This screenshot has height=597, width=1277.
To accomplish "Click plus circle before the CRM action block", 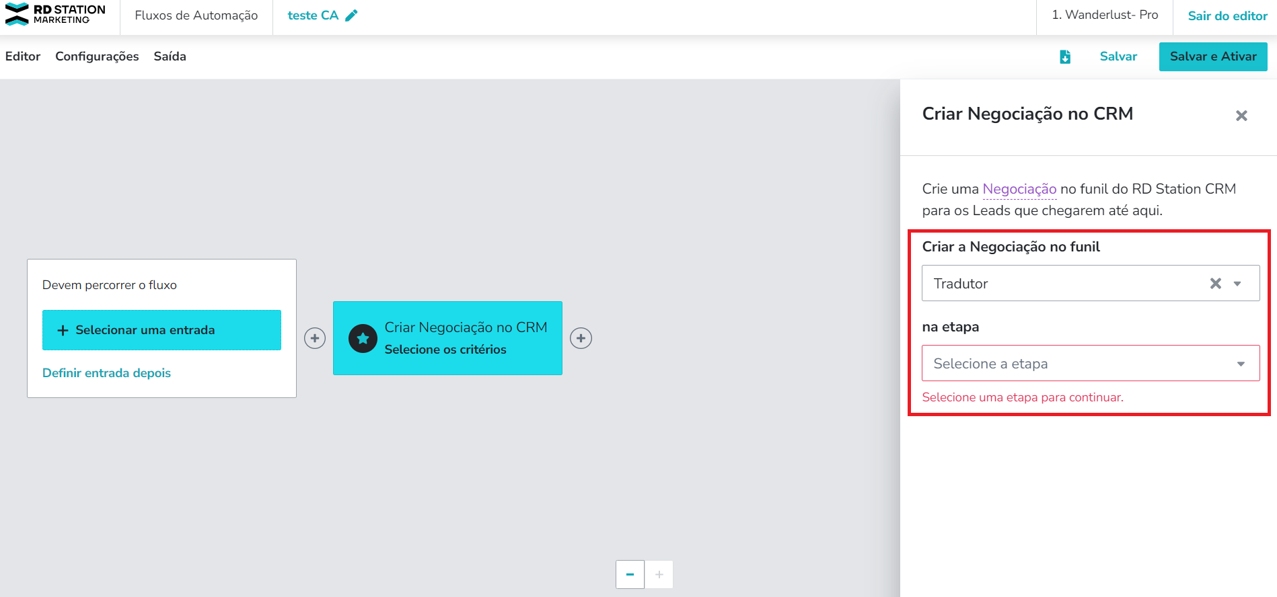I will tap(315, 338).
